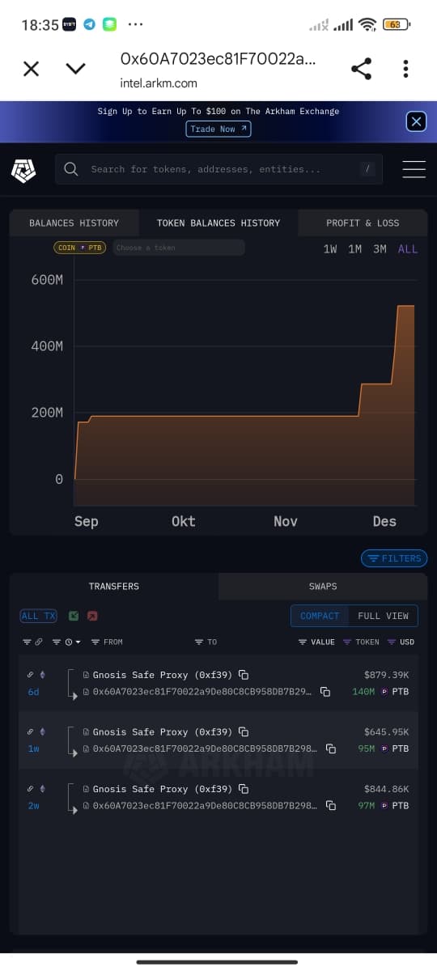
Task: Set chart range to 3M
Action: (x=380, y=248)
